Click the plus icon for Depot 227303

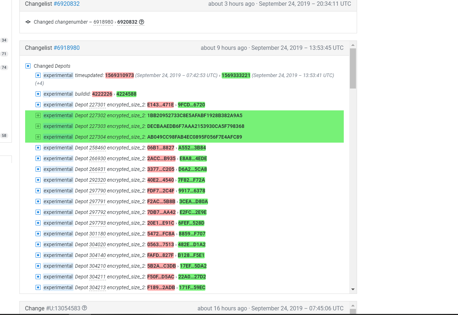coord(38,126)
